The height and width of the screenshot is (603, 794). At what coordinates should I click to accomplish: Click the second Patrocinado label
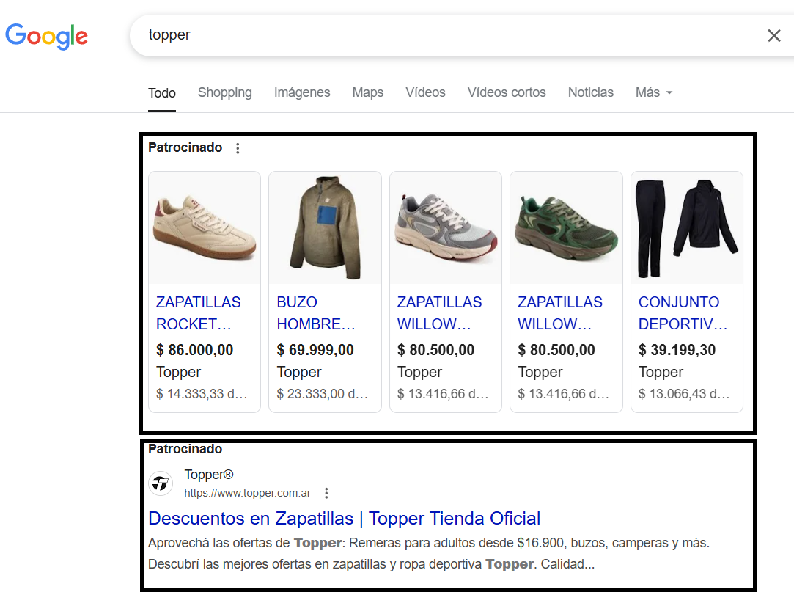(x=185, y=449)
